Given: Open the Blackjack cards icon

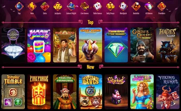Looking at the screenshot, I should [x=123, y=6].
